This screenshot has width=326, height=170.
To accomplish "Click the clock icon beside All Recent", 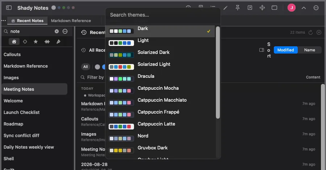I will click(x=83, y=50).
